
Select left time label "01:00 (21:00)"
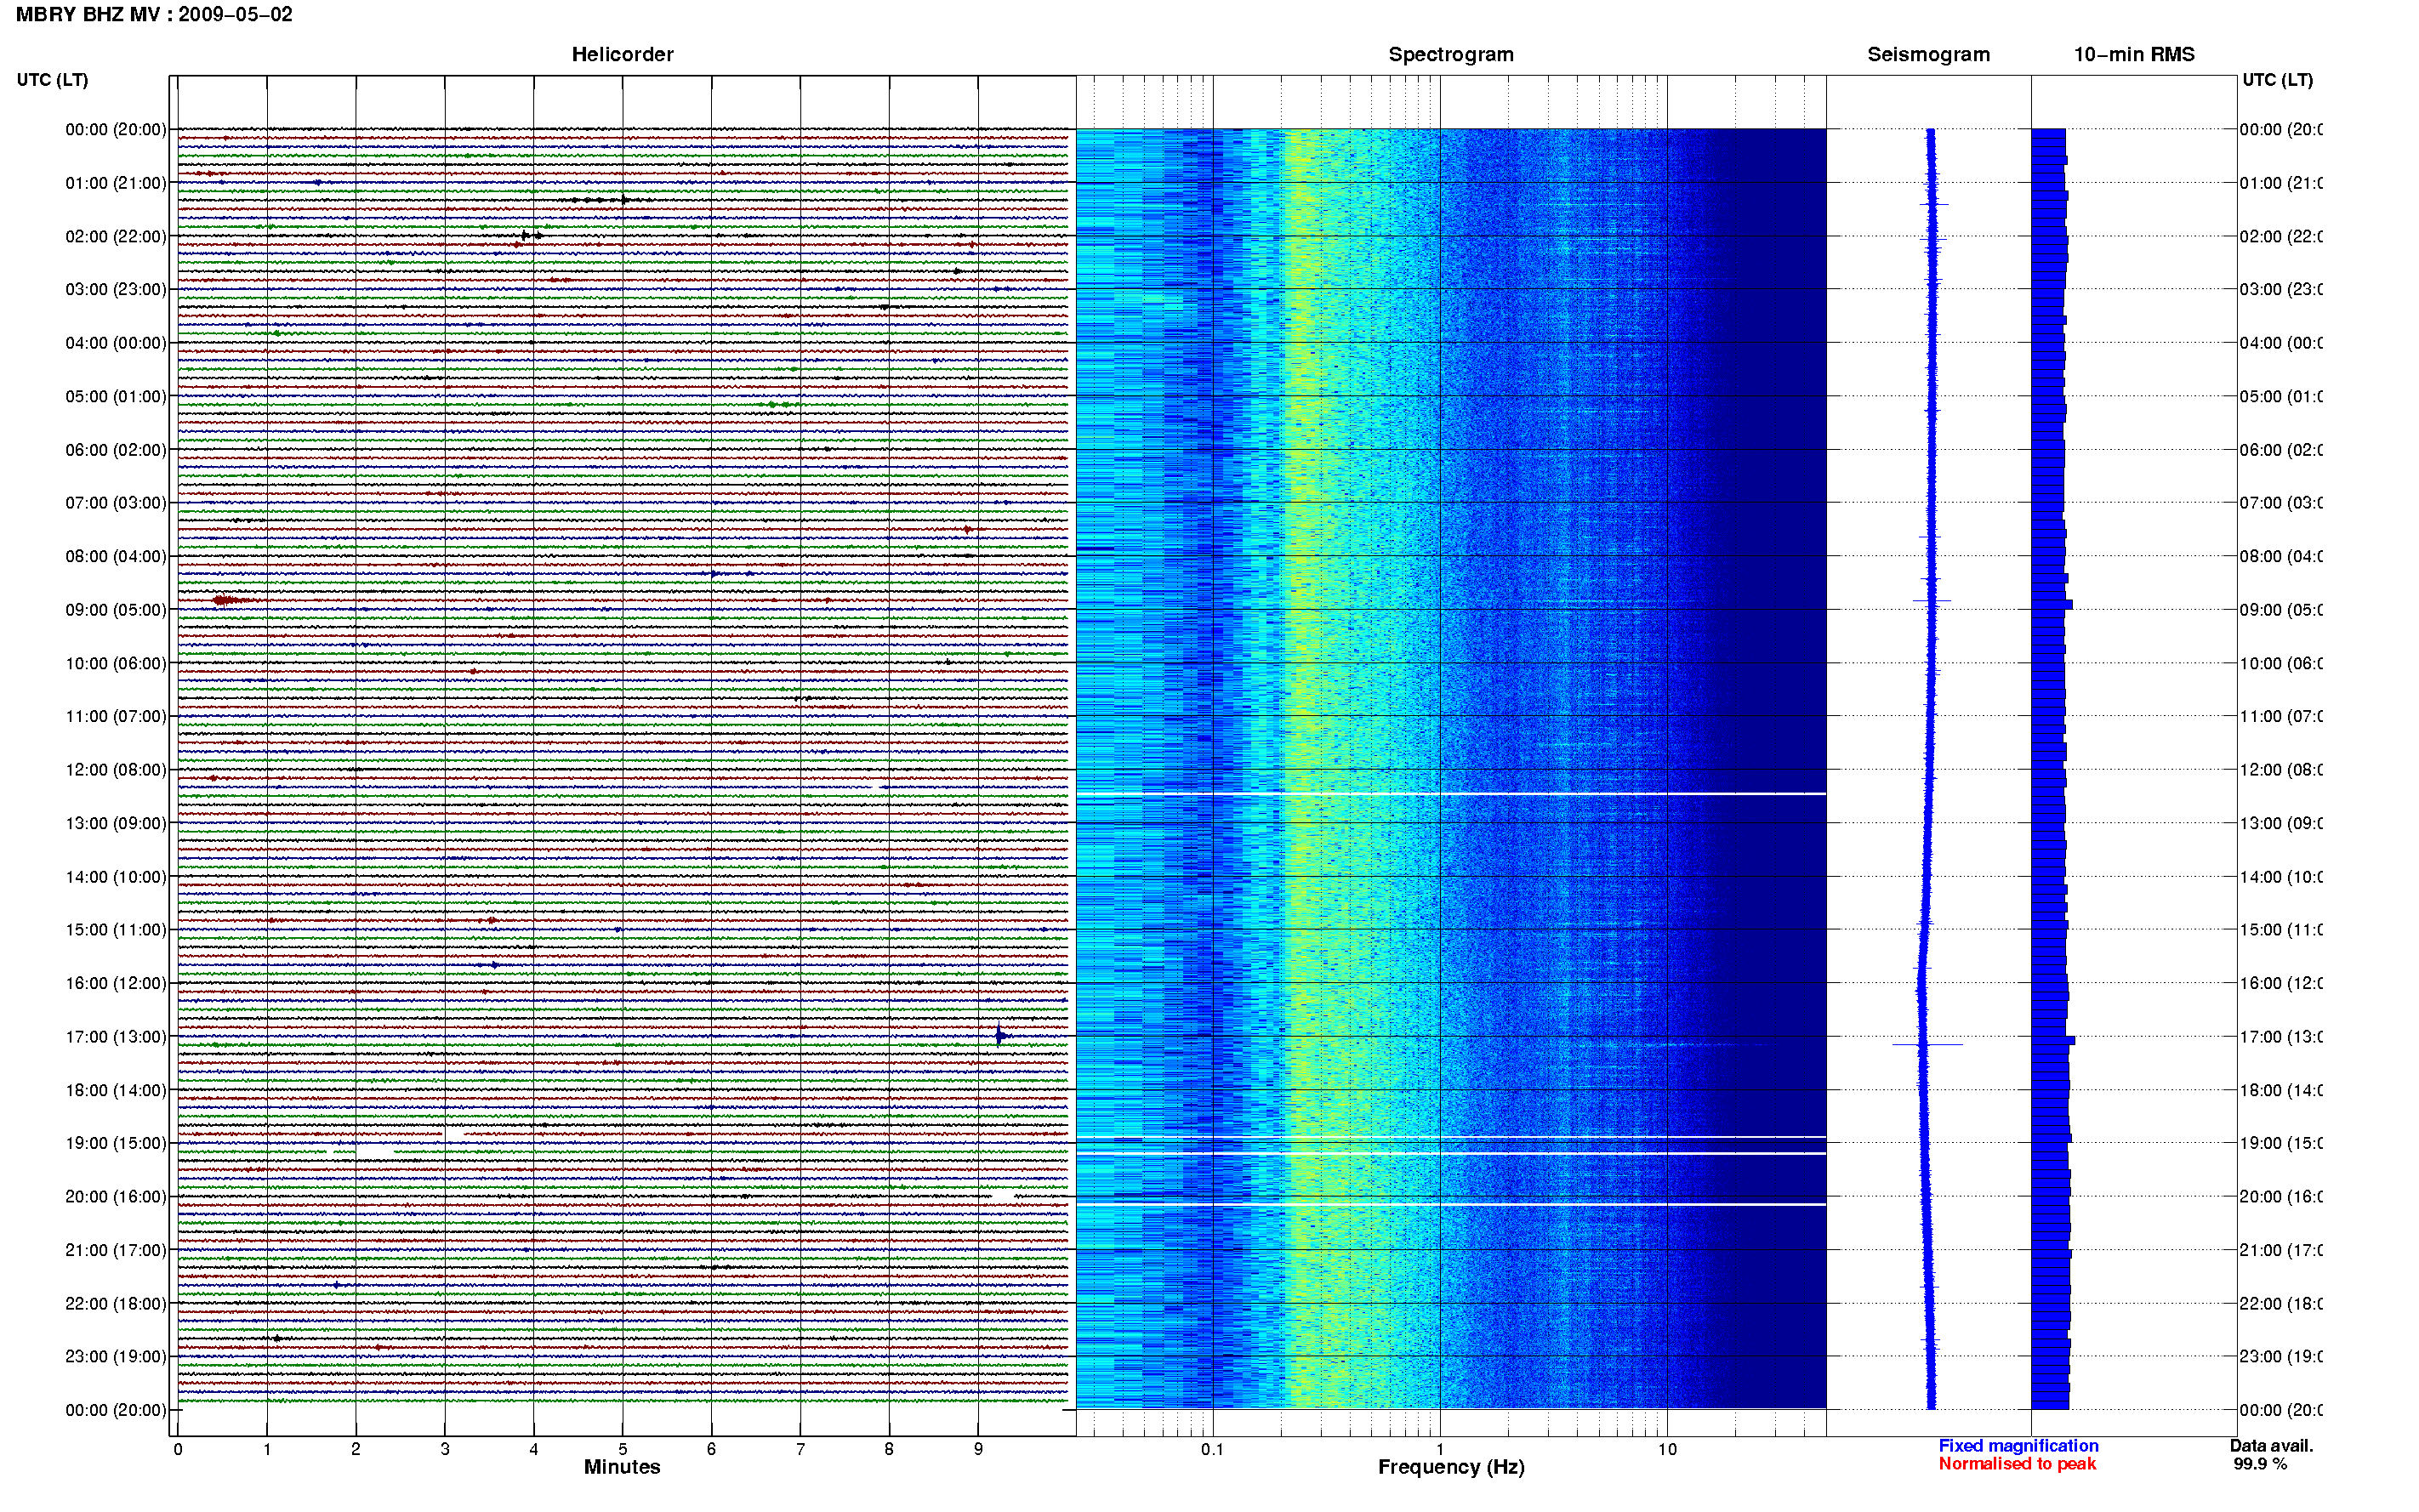pos(115,183)
